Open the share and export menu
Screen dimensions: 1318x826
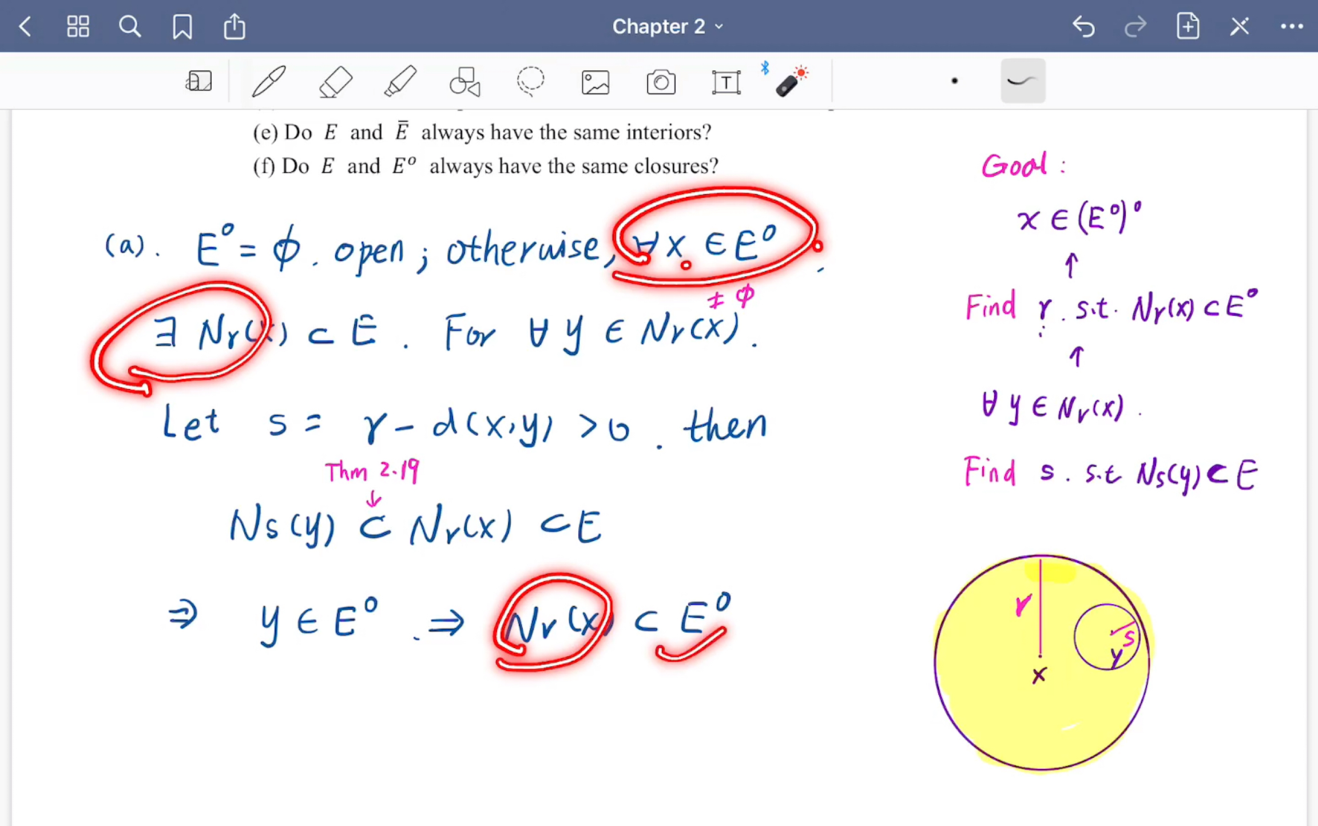235,26
